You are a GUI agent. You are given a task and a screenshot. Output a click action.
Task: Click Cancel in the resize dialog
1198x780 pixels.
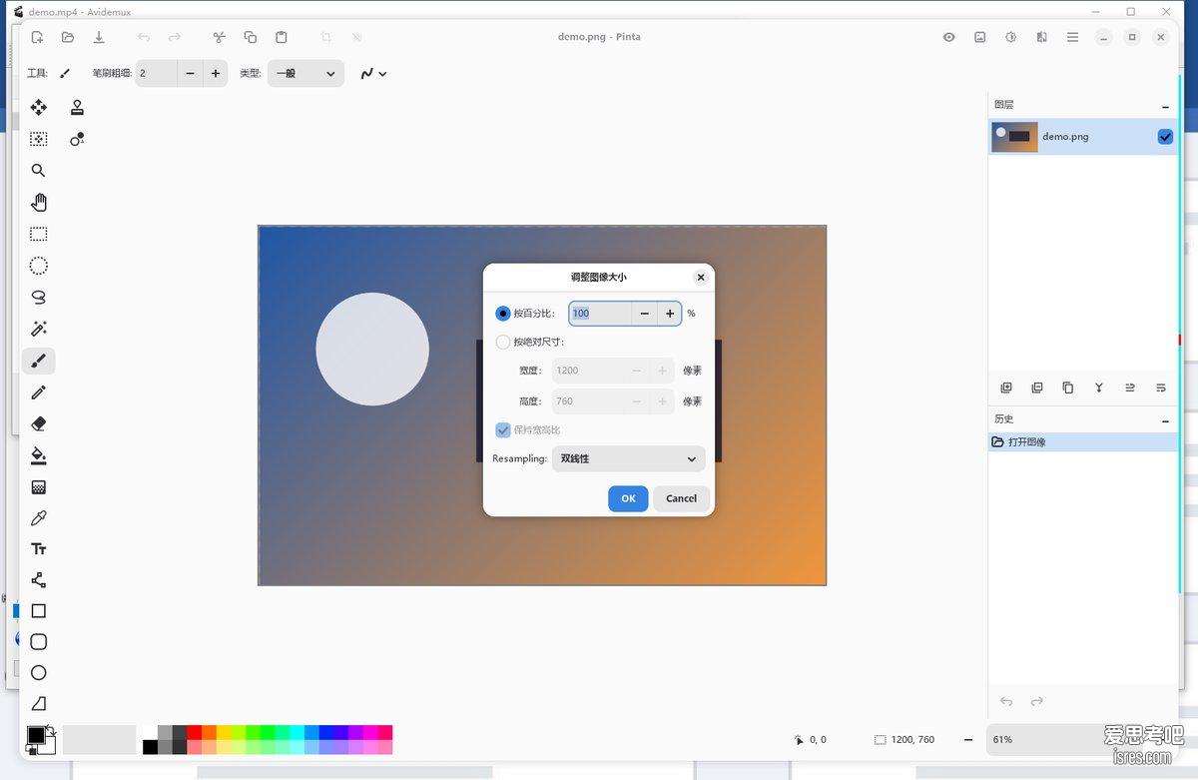click(x=682, y=498)
